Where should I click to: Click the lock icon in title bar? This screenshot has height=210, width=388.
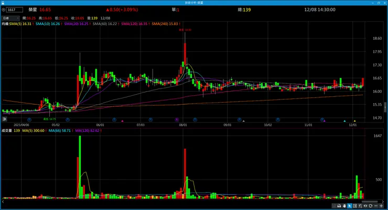coord(3,3)
